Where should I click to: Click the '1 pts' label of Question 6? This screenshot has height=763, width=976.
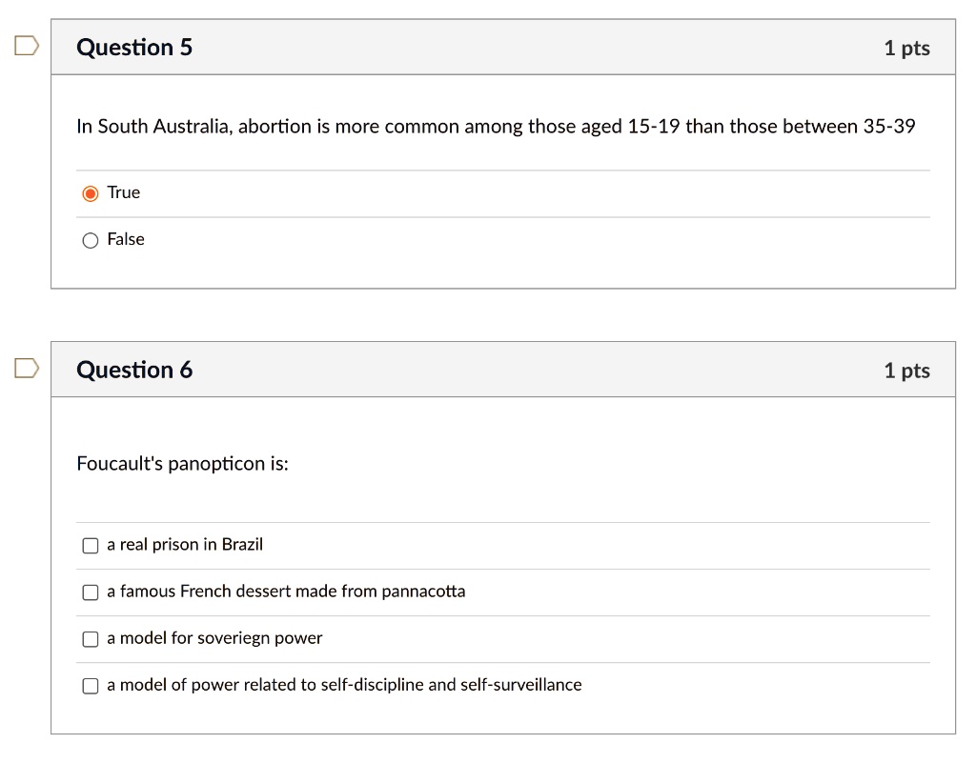coord(907,370)
